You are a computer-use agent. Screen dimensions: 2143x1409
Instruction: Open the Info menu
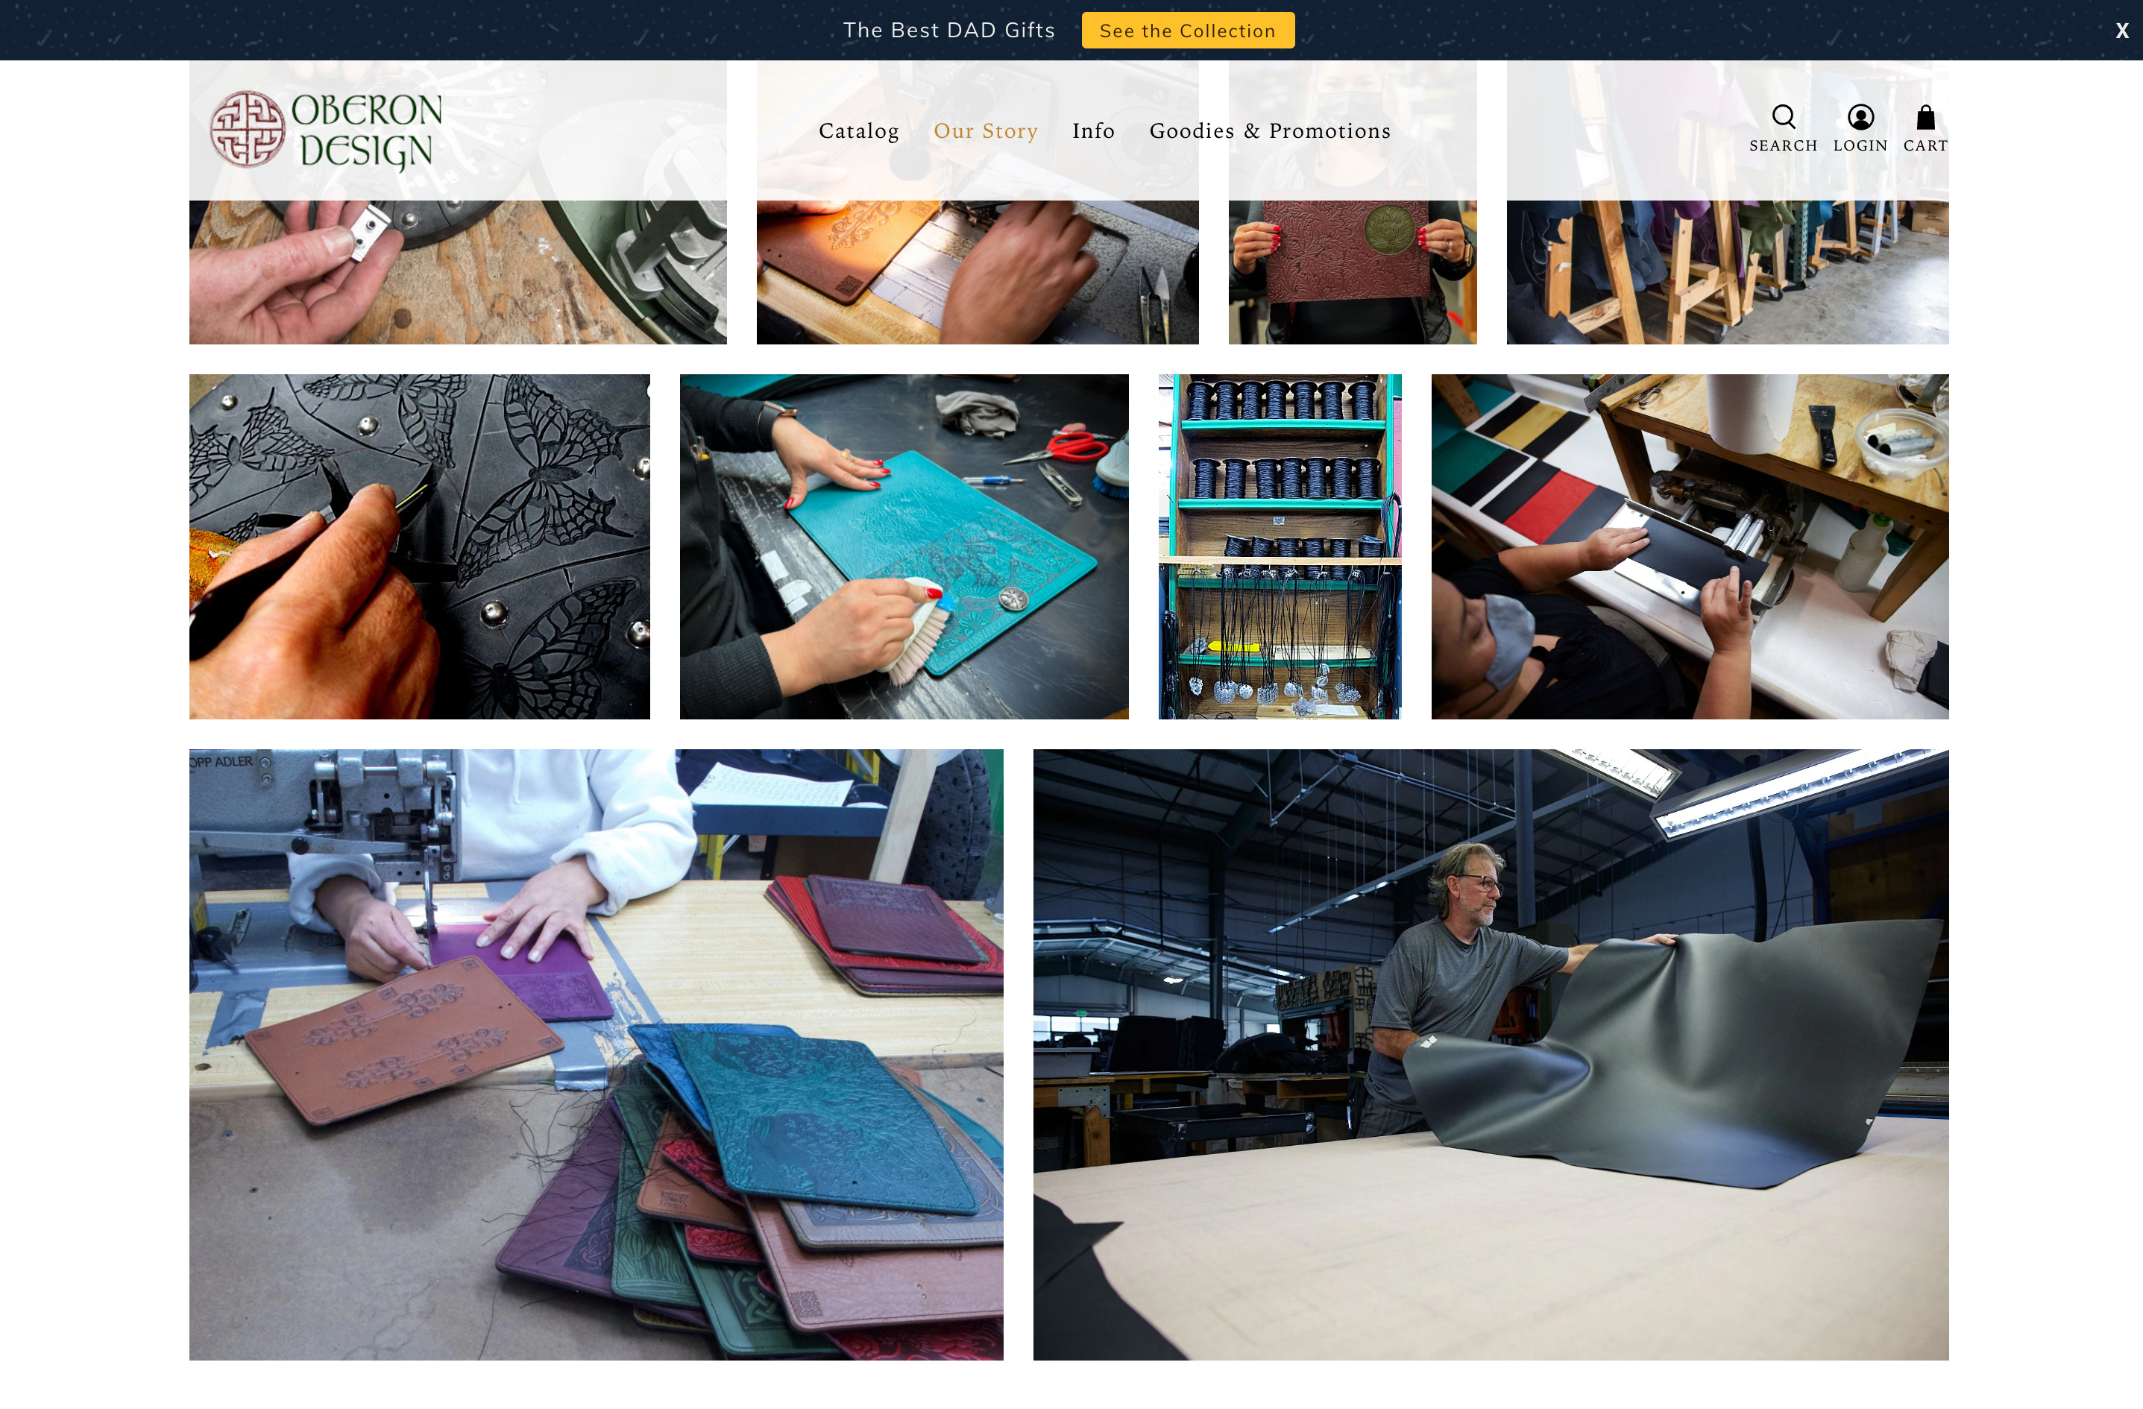(x=1093, y=130)
